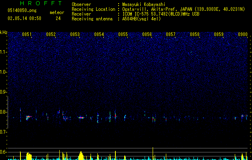
Task: Click the 0852 time marker
Action: (51, 34)
